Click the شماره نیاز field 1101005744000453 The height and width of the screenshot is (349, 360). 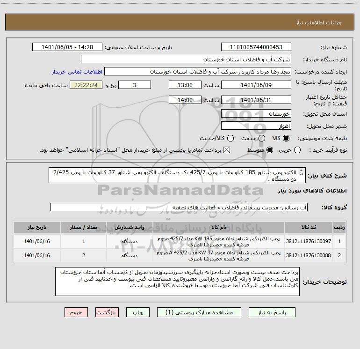[x=256, y=47]
